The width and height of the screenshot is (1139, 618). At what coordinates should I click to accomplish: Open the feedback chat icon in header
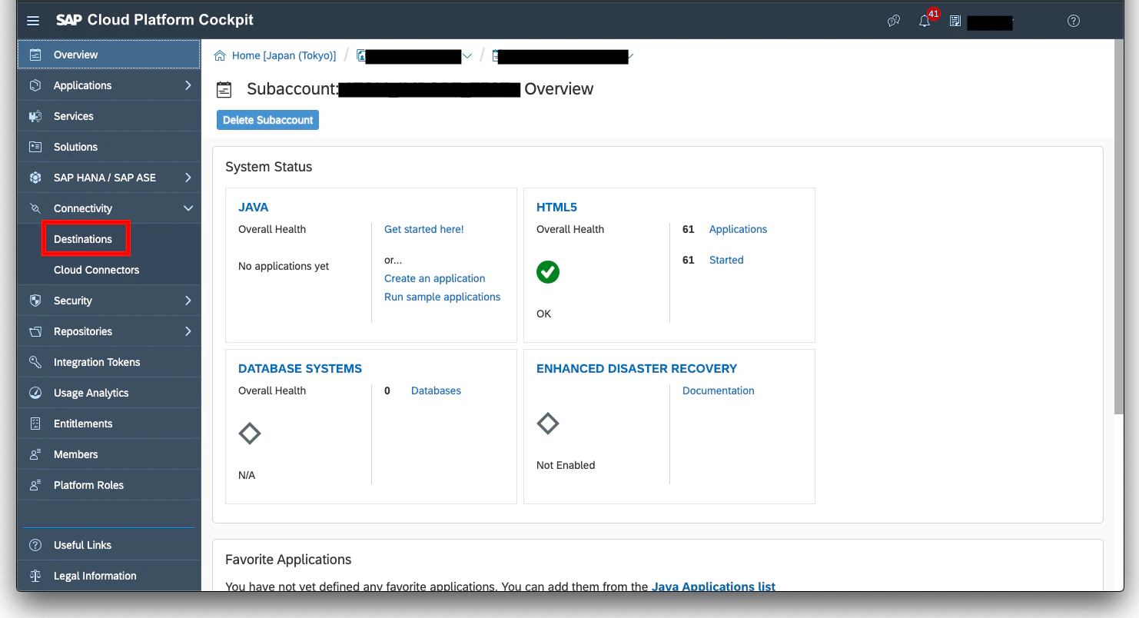894,21
